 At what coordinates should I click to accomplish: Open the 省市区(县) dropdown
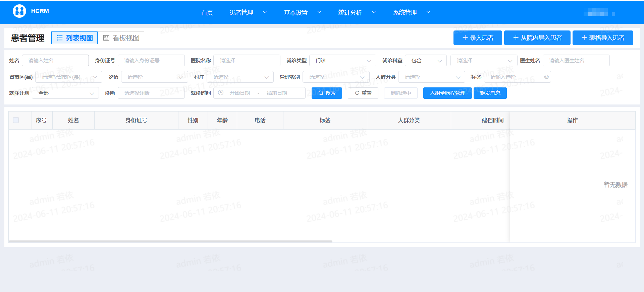click(x=69, y=77)
